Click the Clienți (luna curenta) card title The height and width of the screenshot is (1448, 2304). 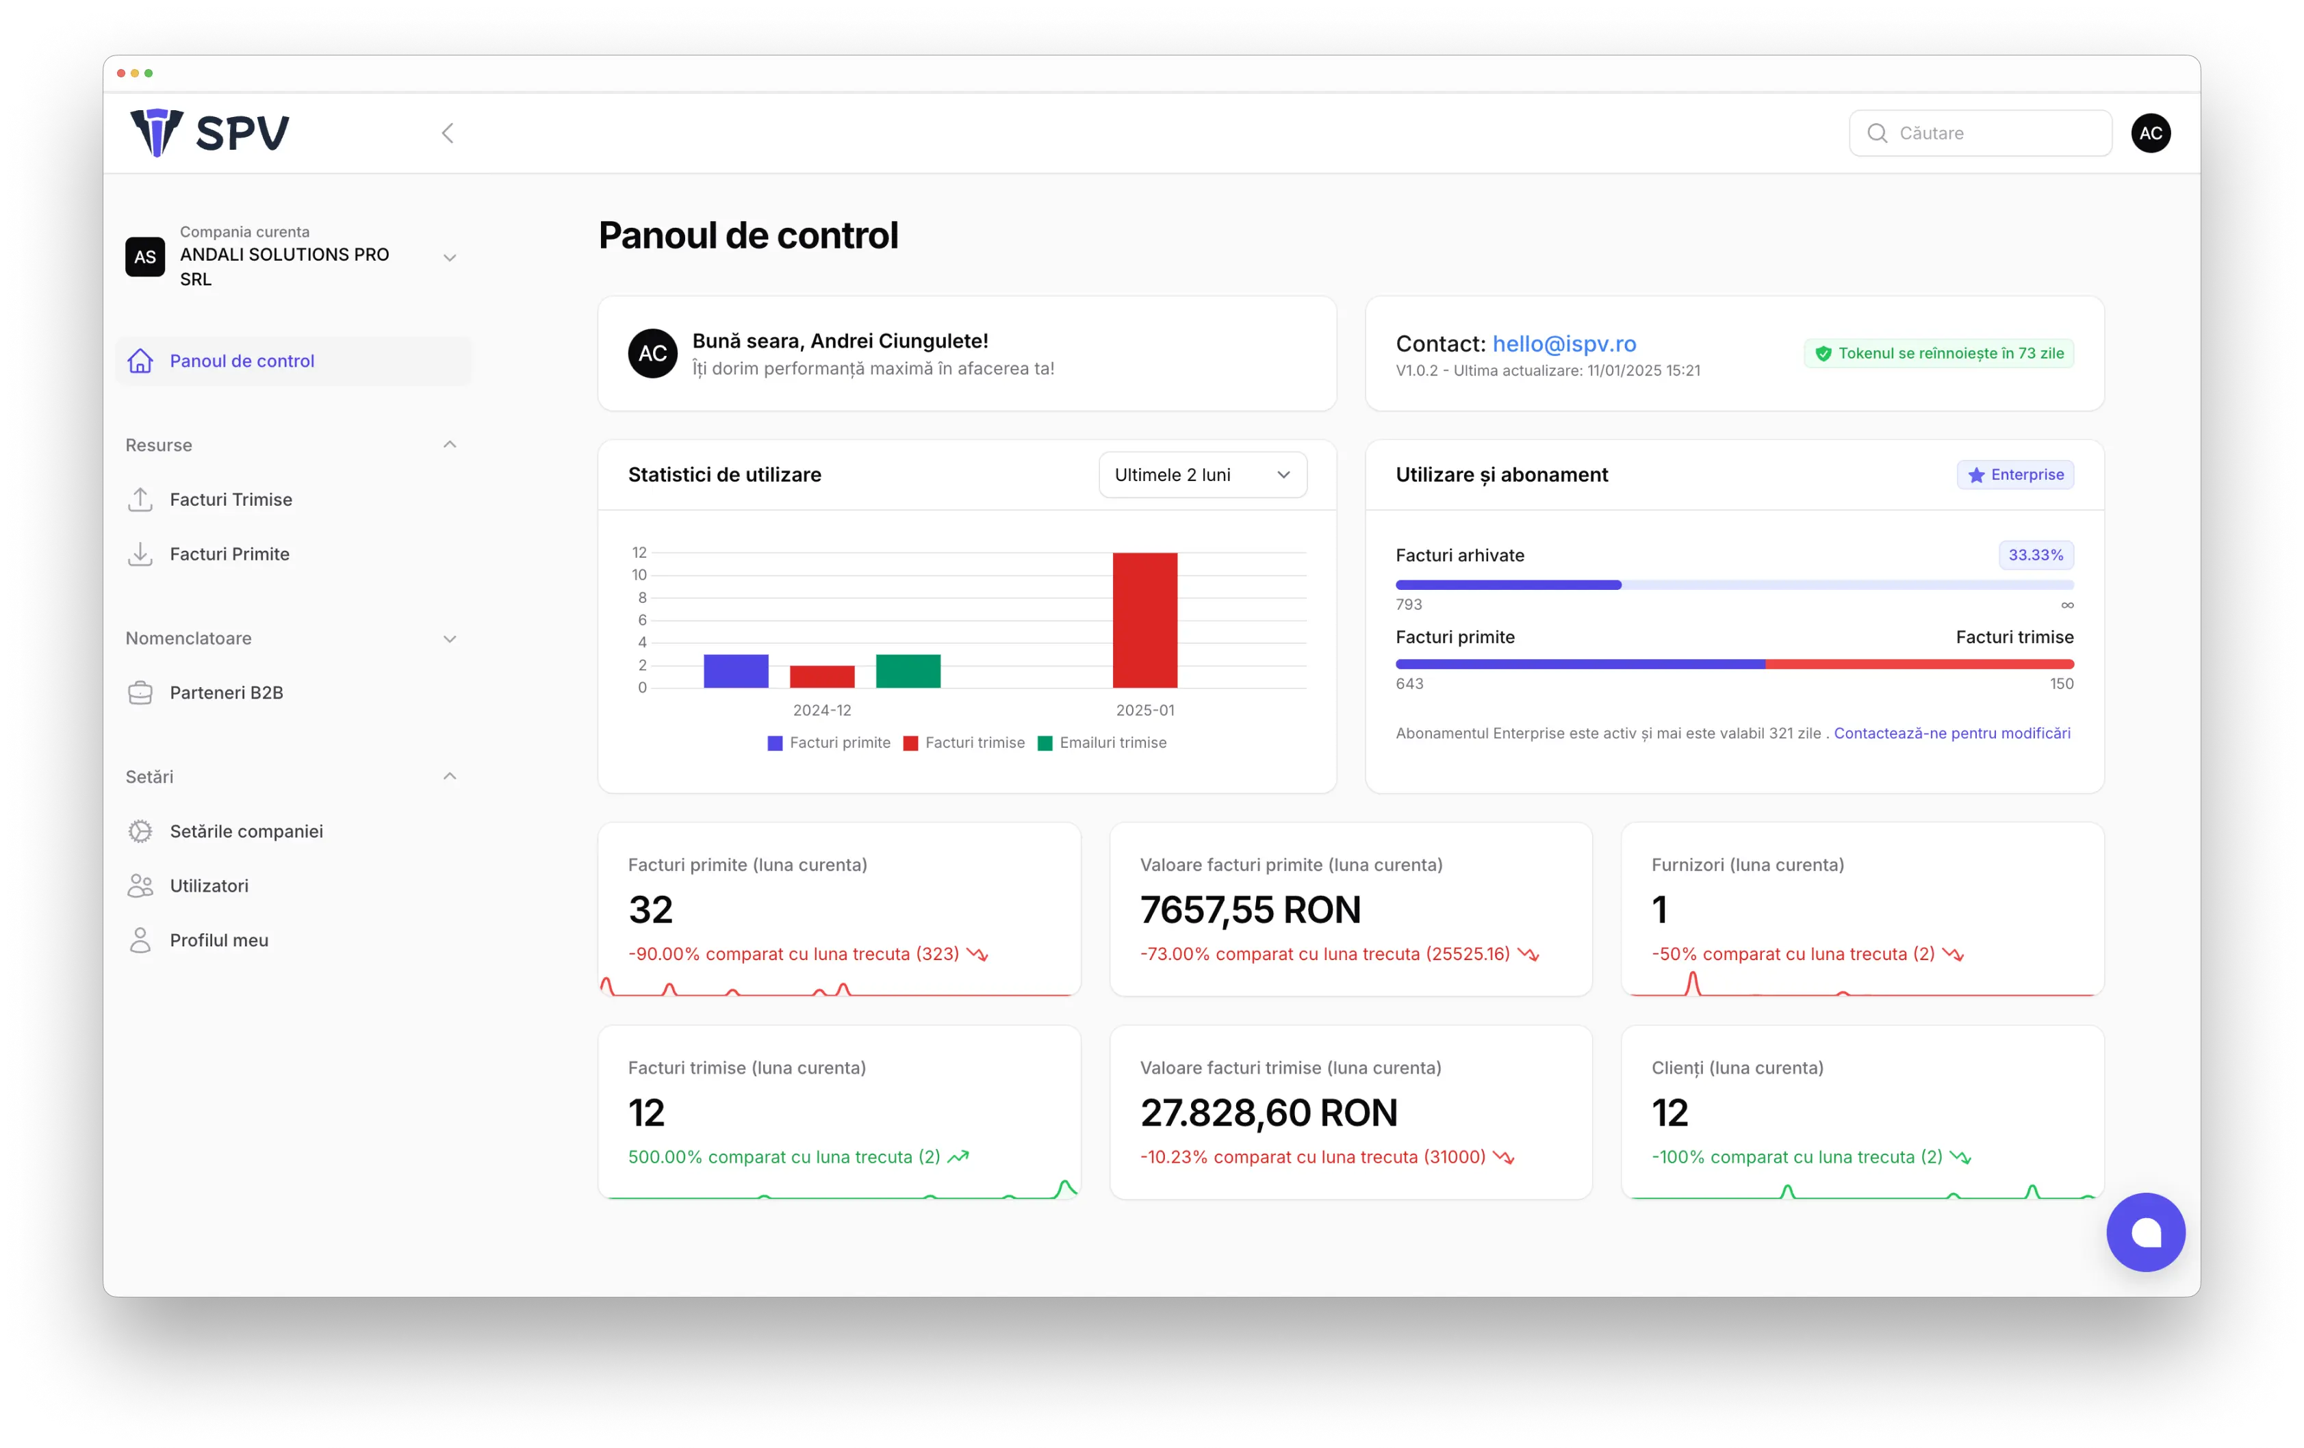[x=1737, y=1068]
